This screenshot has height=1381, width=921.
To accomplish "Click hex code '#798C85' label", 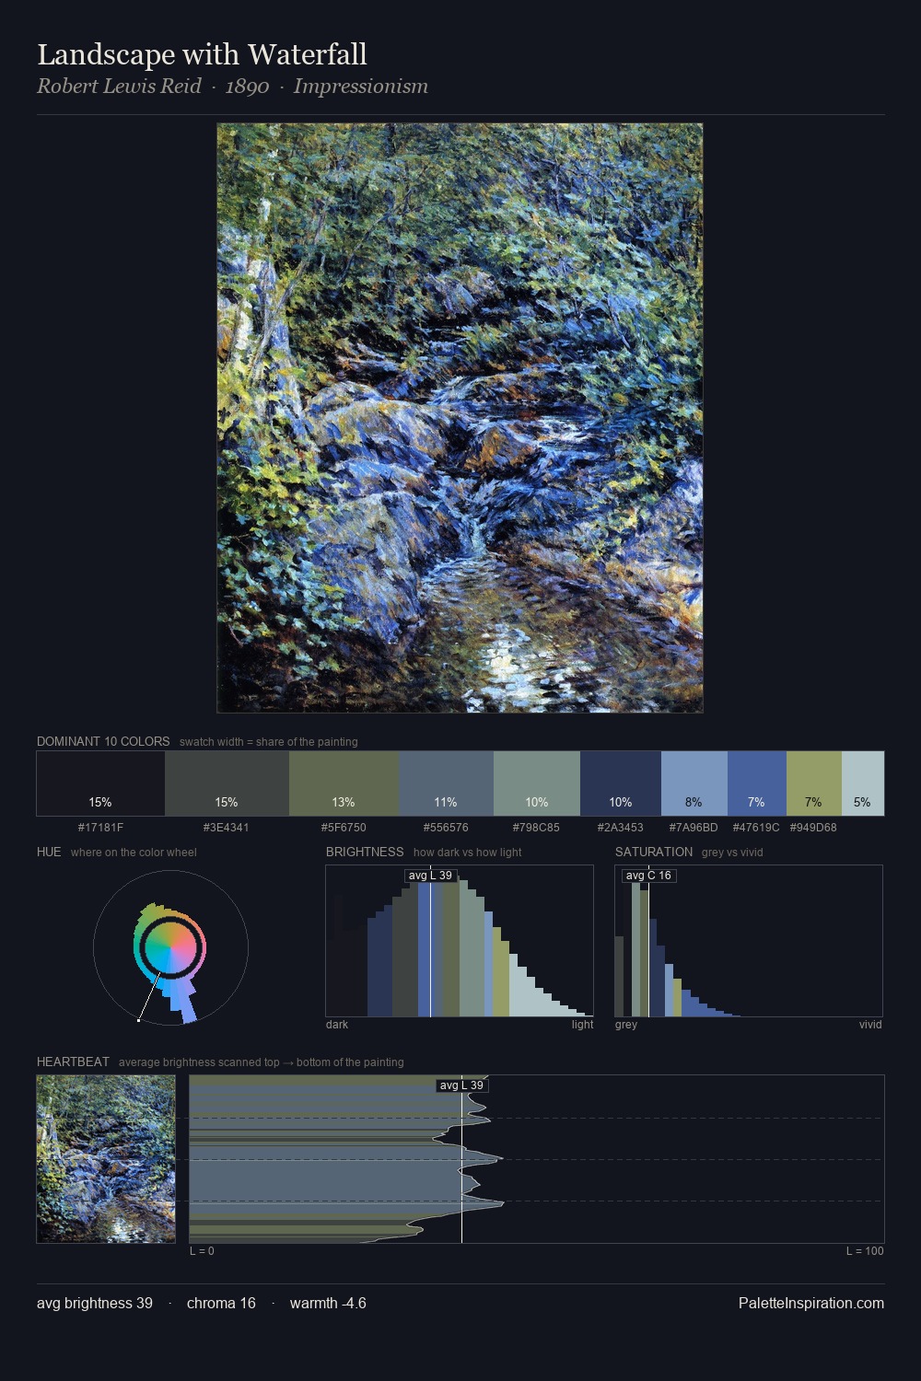I will click(536, 828).
